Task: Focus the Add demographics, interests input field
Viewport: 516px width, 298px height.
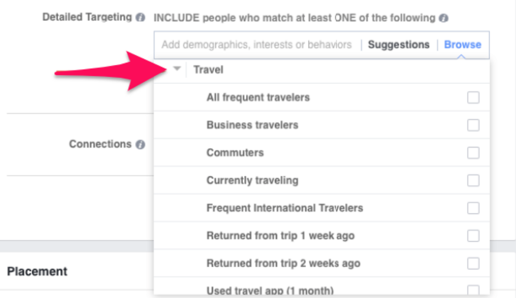Action: pyautogui.click(x=257, y=45)
